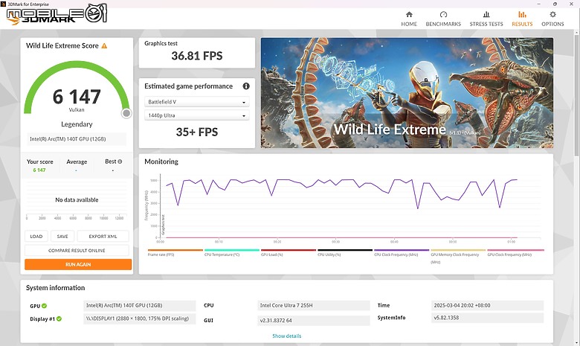Image resolution: width=580 pixels, height=346 pixels.
Task: Click the 2025-03-04 20:02 time value
Action: 487,305
